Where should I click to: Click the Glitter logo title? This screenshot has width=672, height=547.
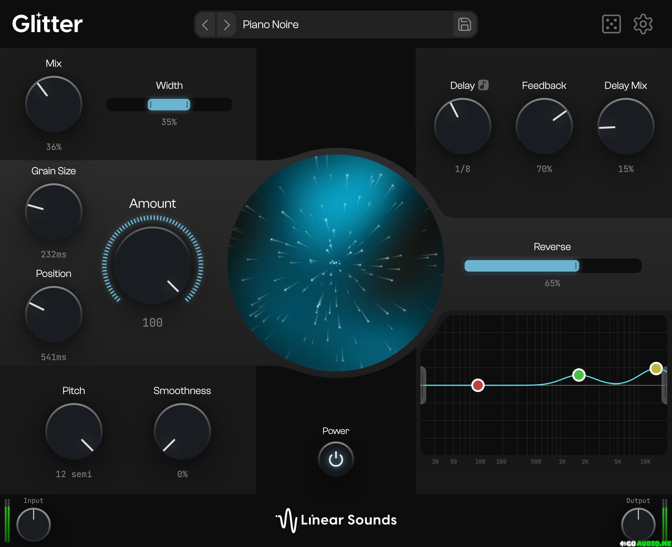click(x=47, y=24)
